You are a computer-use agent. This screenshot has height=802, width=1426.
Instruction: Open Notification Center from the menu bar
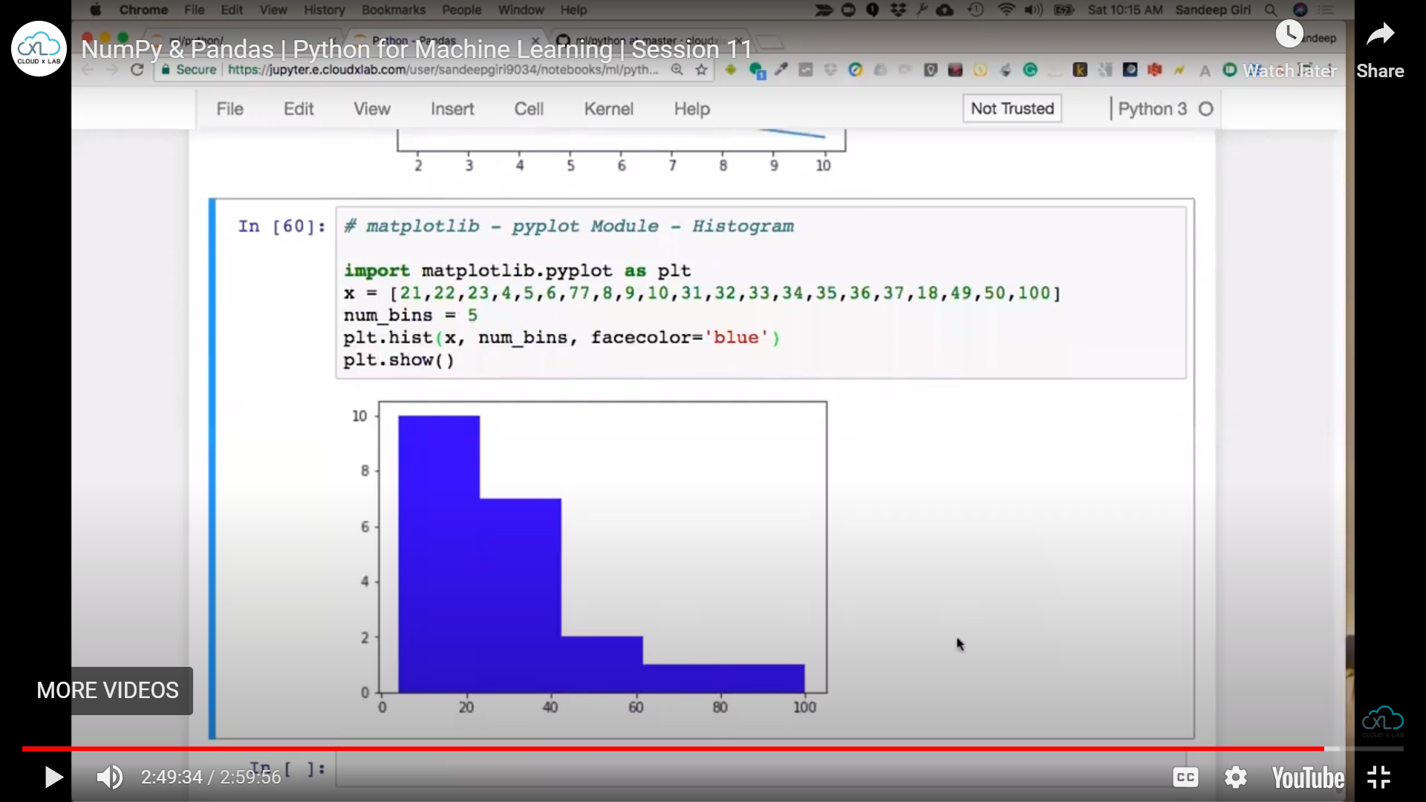(1326, 10)
